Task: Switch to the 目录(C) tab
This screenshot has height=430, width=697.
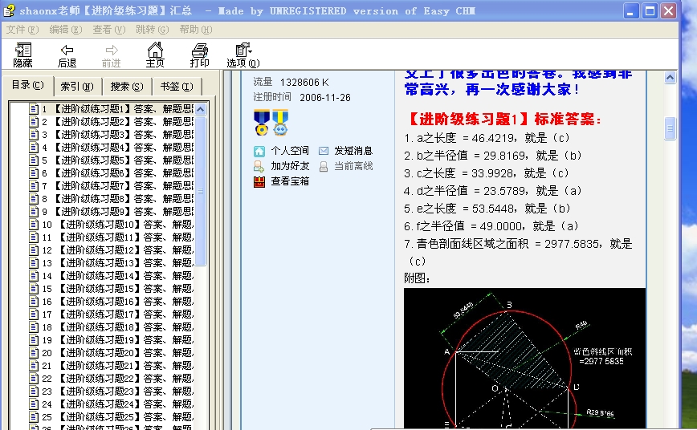Action: [x=27, y=85]
